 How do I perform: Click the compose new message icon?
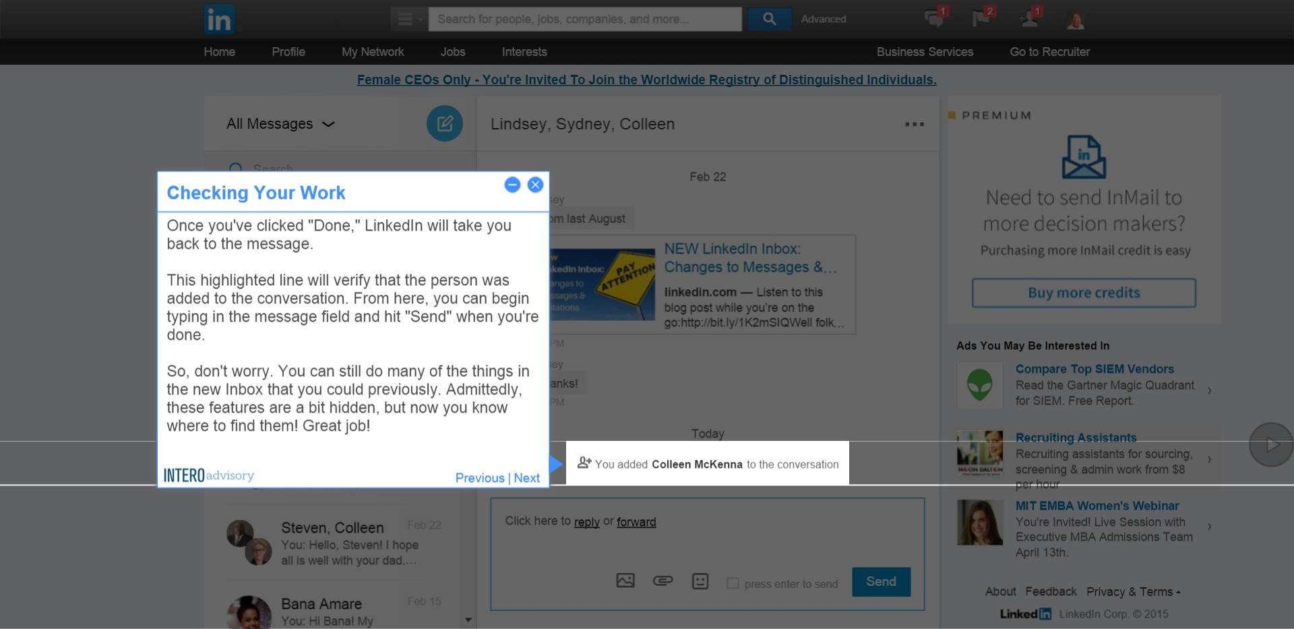(445, 123)
